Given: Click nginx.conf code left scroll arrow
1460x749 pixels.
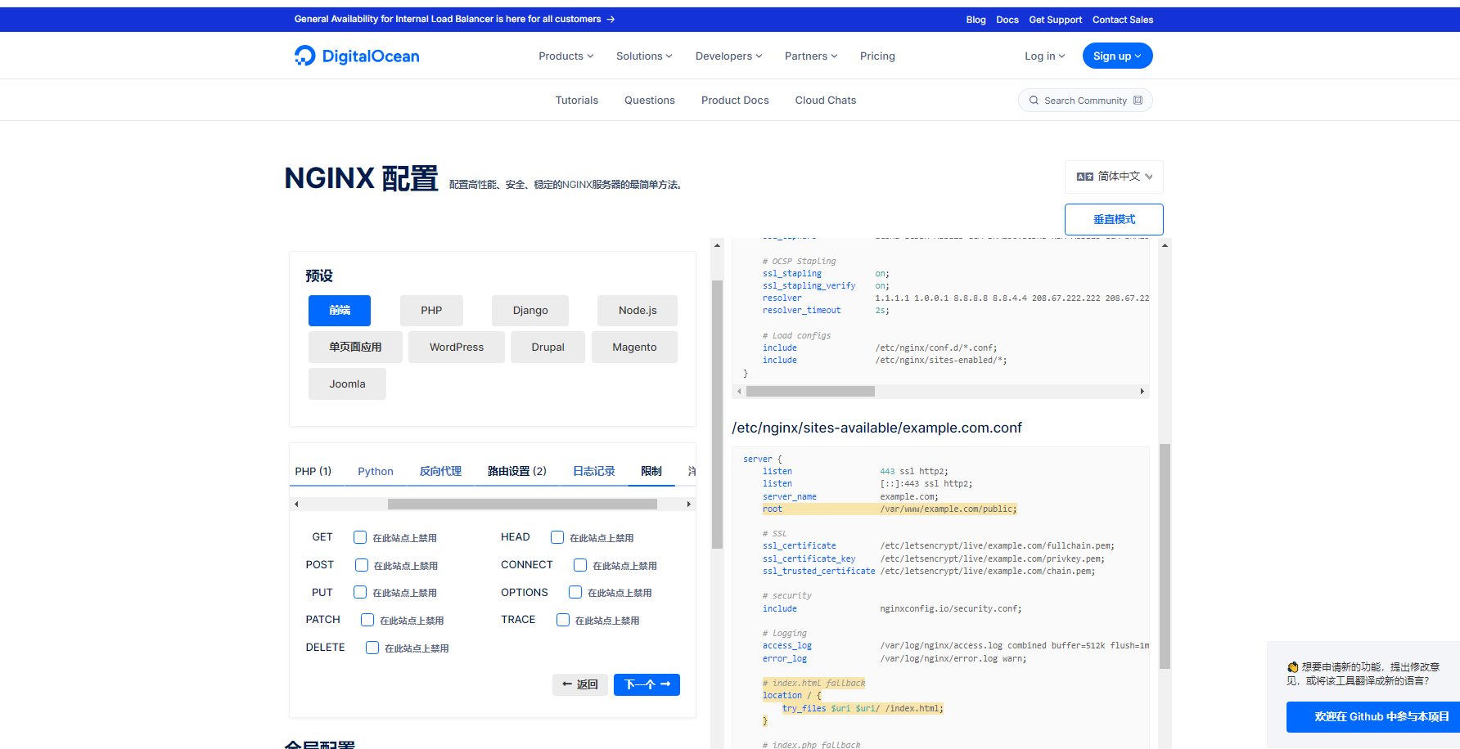Looking at the screenshot, I should [739, 392].
